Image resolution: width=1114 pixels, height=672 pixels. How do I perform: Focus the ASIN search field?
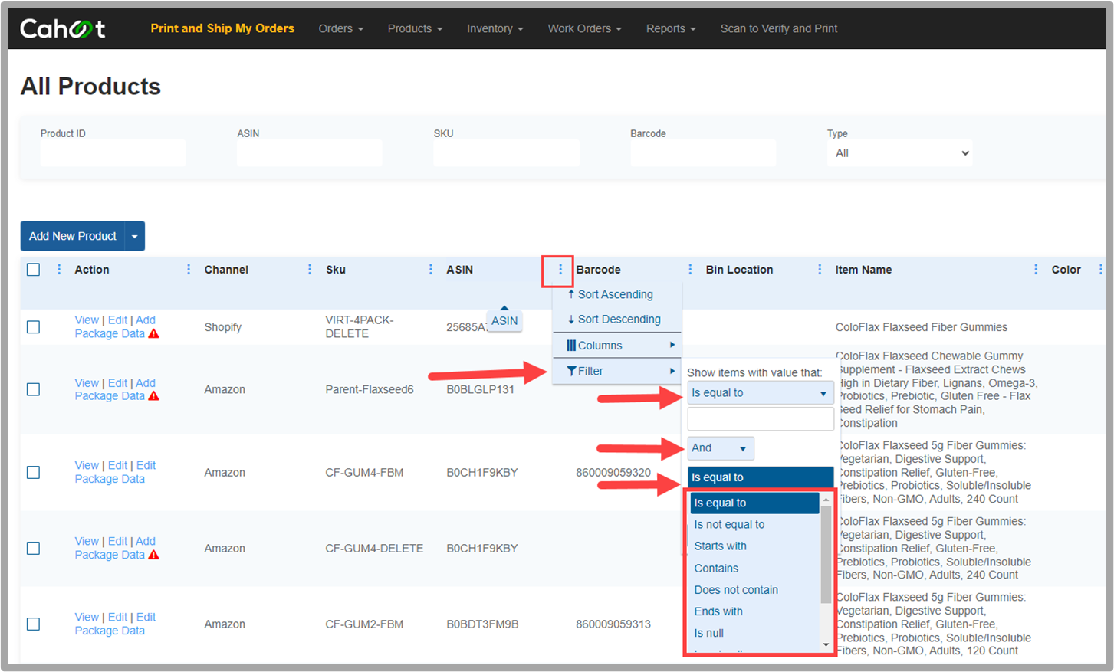coord(309,153)
